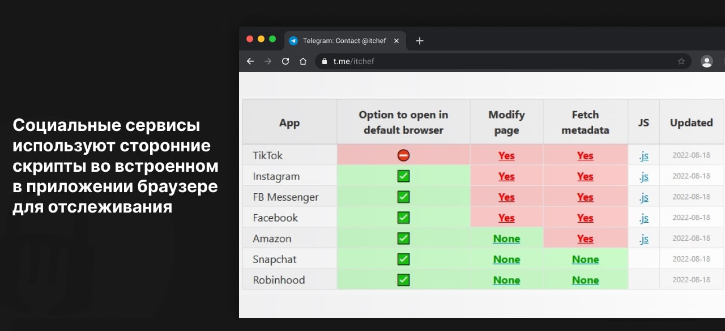The image size is (725, 331).
Task: Click the JS column header
Action: (x=643, y=122)
